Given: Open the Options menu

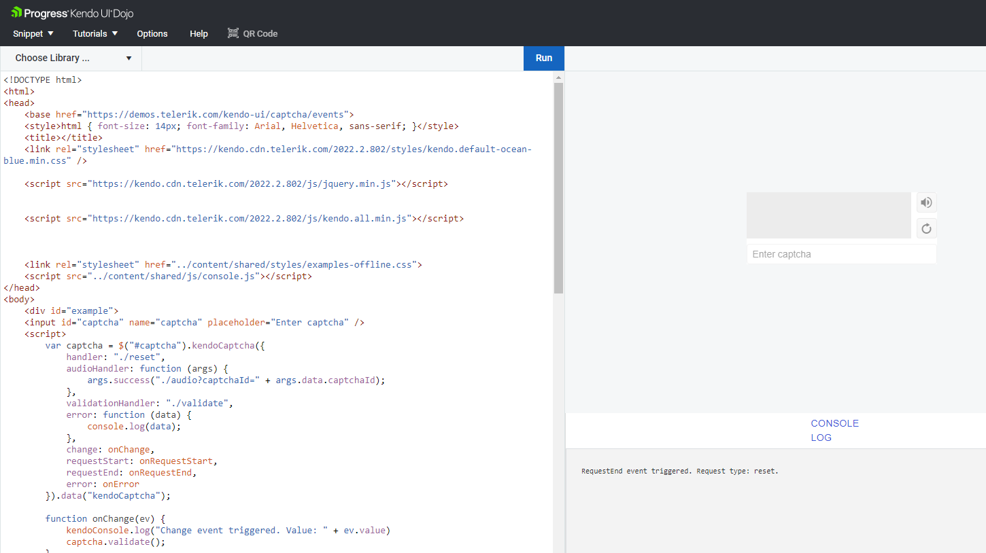Looking at the screenshot, I should point(152,33).
